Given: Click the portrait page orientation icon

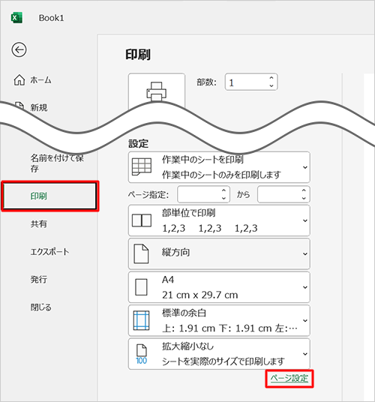Looking at the screenshot, I should click(x=141, y=253).
